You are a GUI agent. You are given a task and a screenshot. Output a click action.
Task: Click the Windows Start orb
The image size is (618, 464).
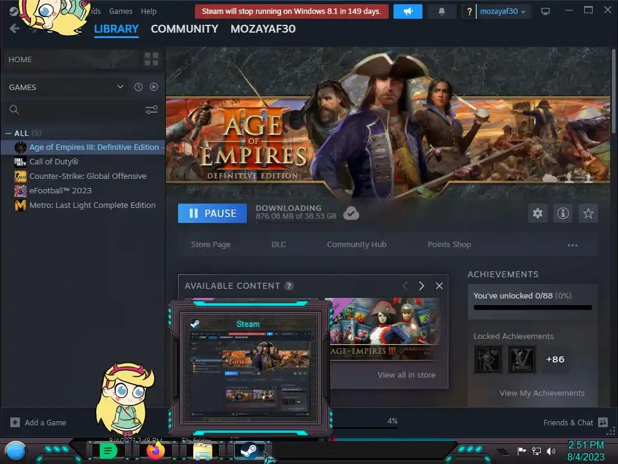pyautogui.click(x=16, y=451)
